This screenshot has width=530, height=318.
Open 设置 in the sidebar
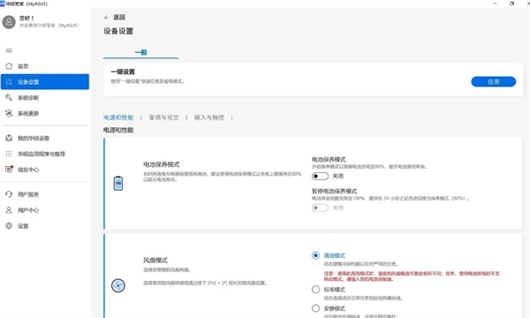(45, 226)
